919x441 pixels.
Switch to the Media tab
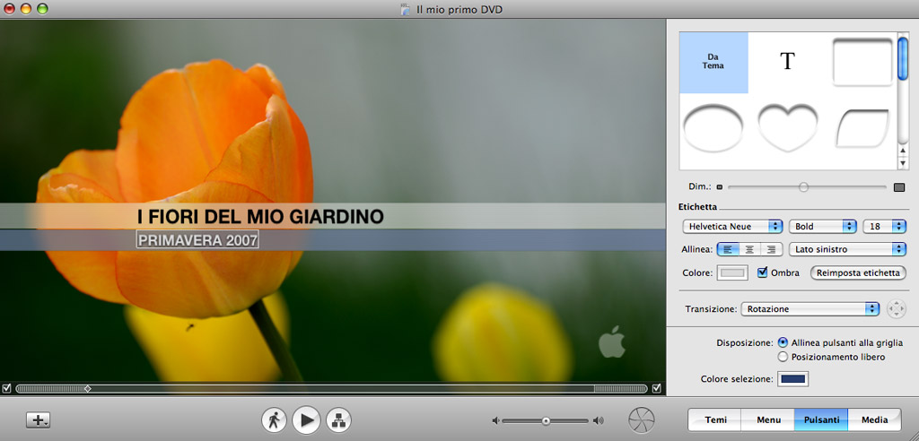coord(874,419)
